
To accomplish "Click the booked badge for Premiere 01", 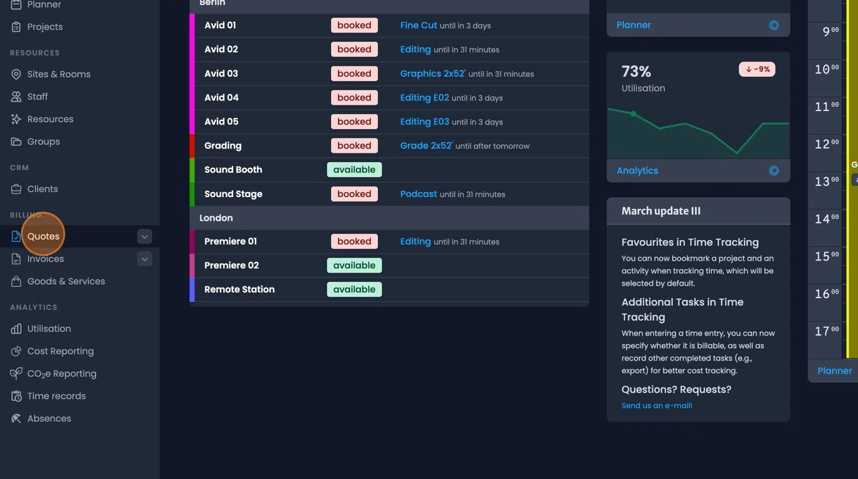I will pyautogui.click(x=354, y=241).
